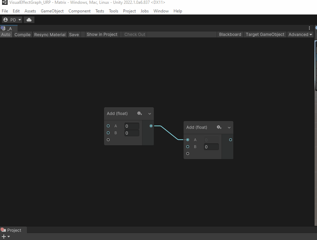This screenshot has height=240, width=317.
Task: Click B value field on right Add node
Action: (211, 147)
